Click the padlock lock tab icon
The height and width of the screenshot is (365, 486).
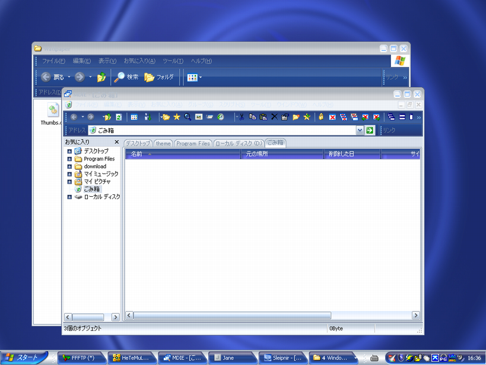click(x=321, y=117)
